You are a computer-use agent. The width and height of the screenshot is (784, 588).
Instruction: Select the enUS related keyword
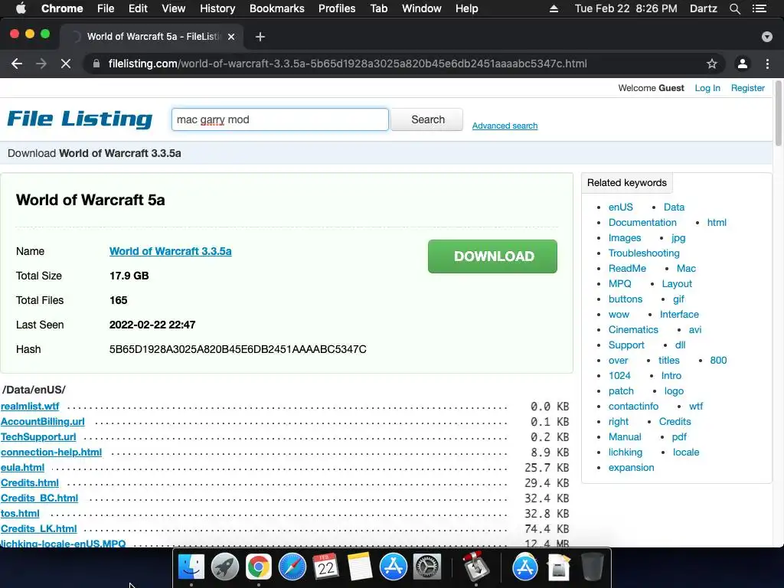620,207
